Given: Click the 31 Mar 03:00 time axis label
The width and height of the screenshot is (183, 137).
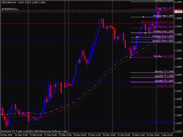Looking at the screenshot, I should coord(124,135).
